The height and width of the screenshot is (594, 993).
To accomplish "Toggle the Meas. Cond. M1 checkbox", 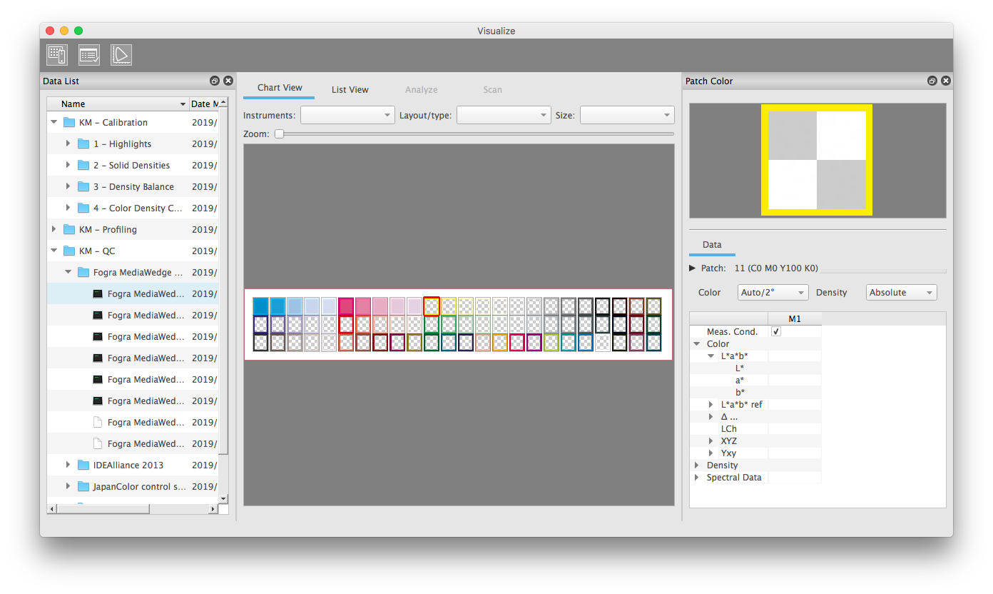I will (776, 331).
